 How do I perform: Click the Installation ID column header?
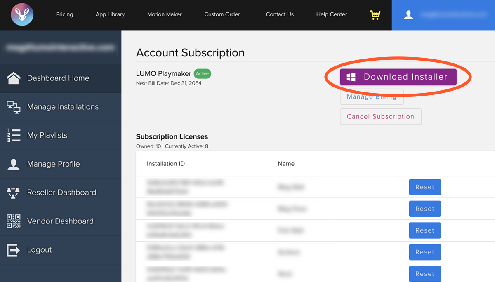[166, 164]
